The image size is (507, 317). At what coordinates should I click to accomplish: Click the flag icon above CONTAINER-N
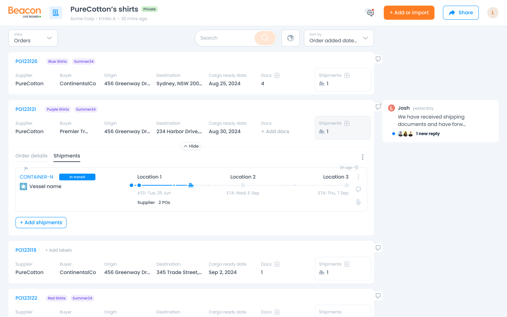pyautogui.click(x=26, y=169)
